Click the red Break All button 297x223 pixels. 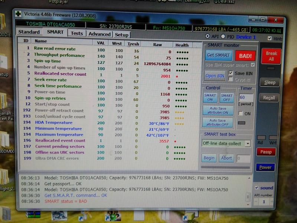271,56
